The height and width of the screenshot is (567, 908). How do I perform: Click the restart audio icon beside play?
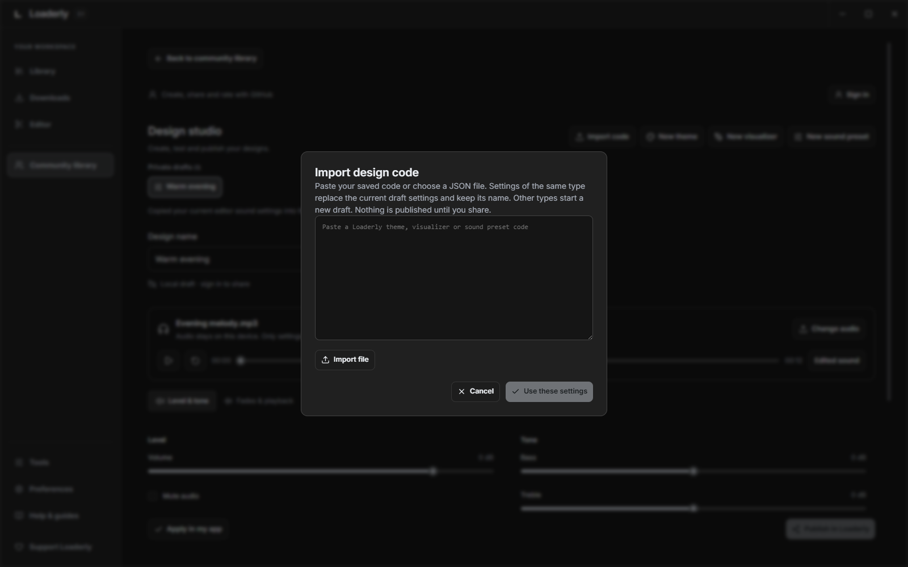[195, 361]
